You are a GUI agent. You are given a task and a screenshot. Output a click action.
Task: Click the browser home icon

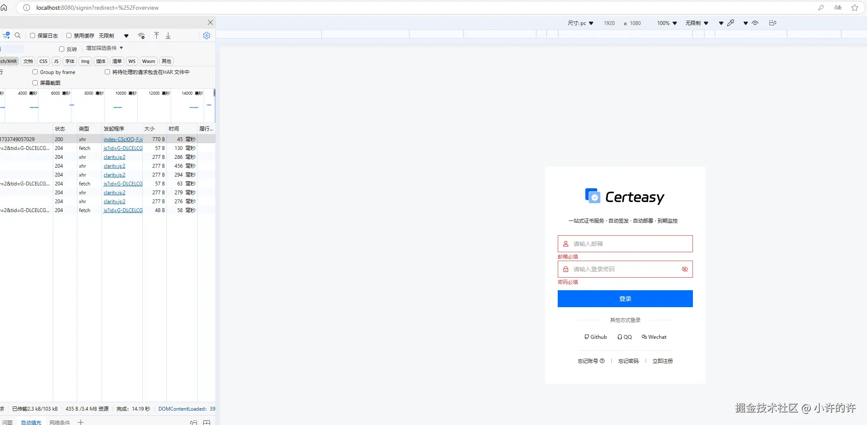click(x=4, y=8)
